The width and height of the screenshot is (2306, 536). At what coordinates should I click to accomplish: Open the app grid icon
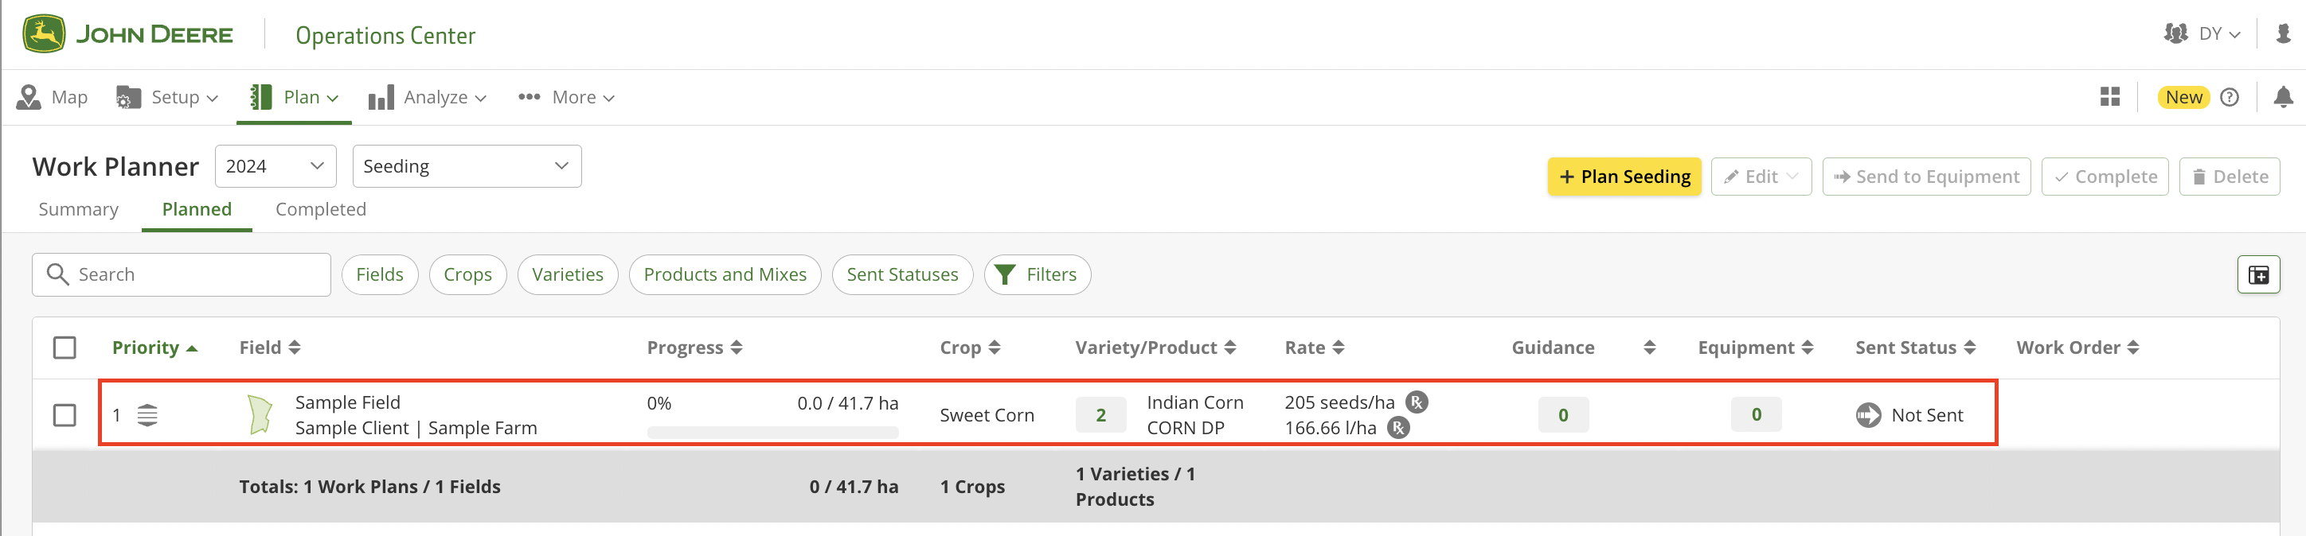(x=2110, y=96)
